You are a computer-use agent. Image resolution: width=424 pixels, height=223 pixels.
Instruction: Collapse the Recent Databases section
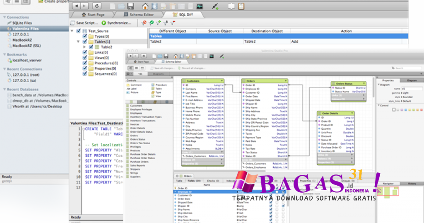[x=4, y=89]
